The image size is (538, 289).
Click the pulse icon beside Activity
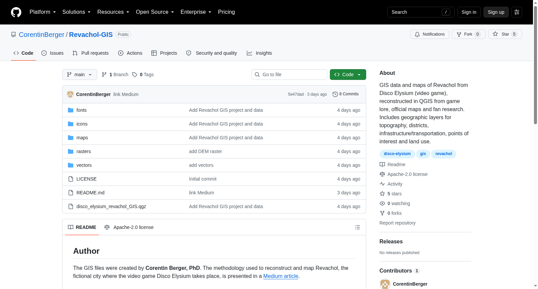coord(382,184)
